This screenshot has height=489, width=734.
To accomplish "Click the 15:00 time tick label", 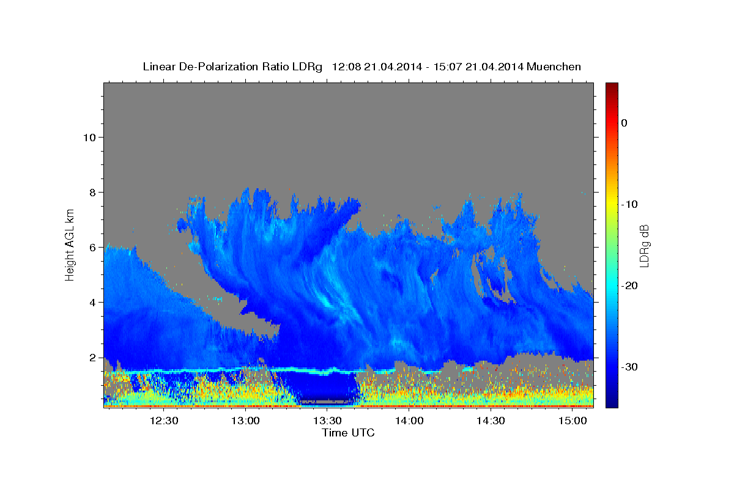I will point(573,421).
